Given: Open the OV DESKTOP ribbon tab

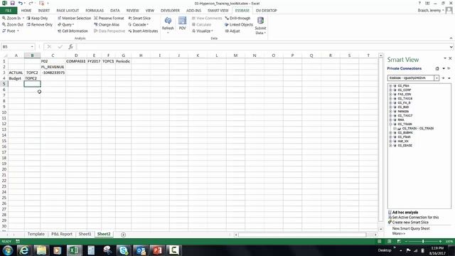Looking at the screenshot, I should pyautogui.click(x=267, y=11).
